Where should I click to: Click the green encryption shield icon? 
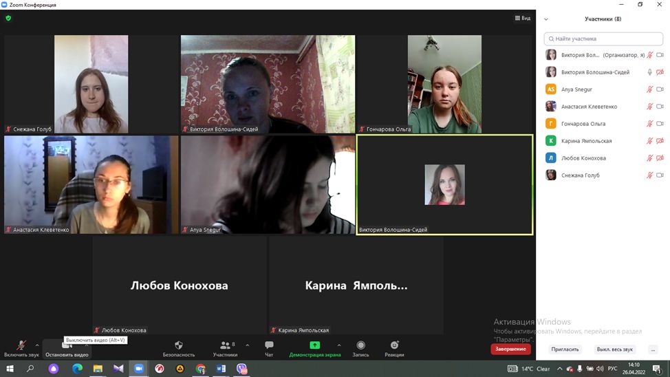(x=8, y=18)
